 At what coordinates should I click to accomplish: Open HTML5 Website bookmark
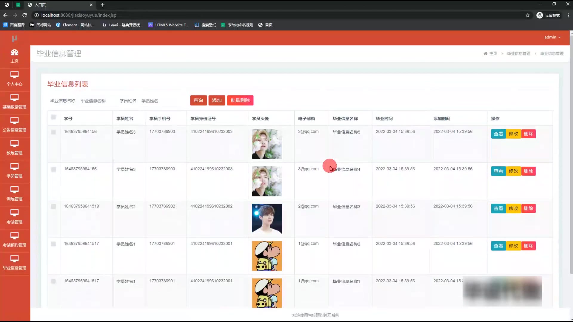pyautogui.click(x=169, y=25)
